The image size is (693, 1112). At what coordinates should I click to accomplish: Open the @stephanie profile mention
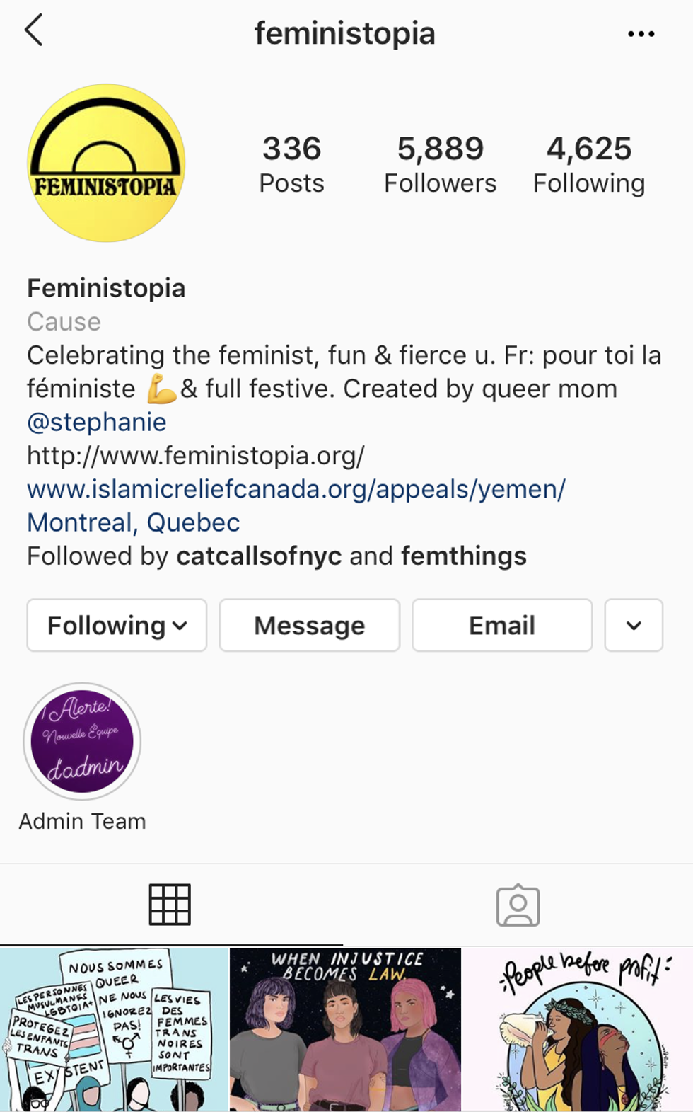97,422
